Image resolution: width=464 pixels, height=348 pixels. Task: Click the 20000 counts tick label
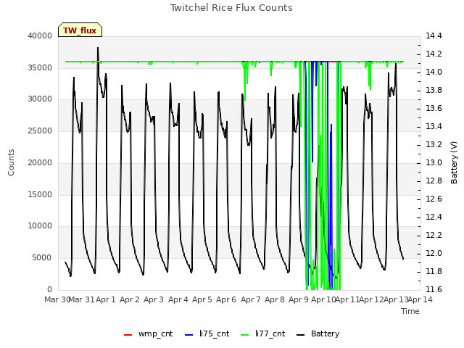click(x=40, y=162)
